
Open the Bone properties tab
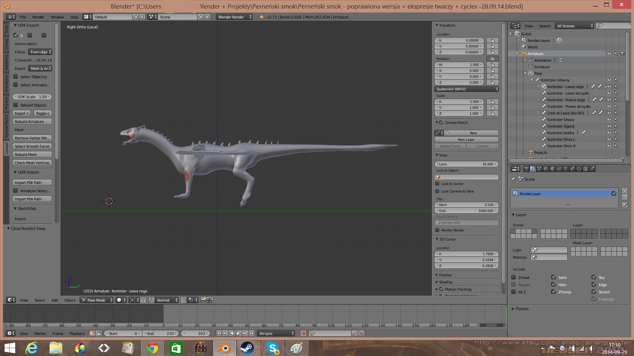click(572, 169)
